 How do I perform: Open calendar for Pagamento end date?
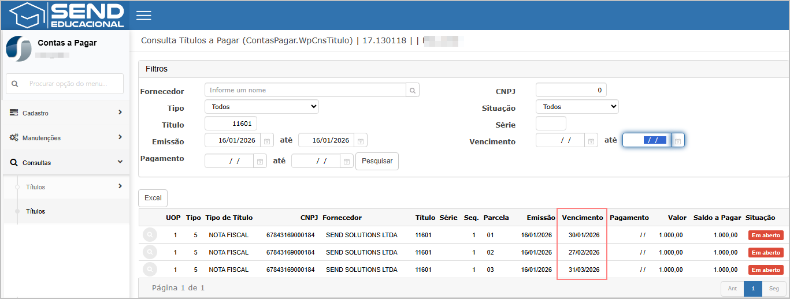click(346, 162)
